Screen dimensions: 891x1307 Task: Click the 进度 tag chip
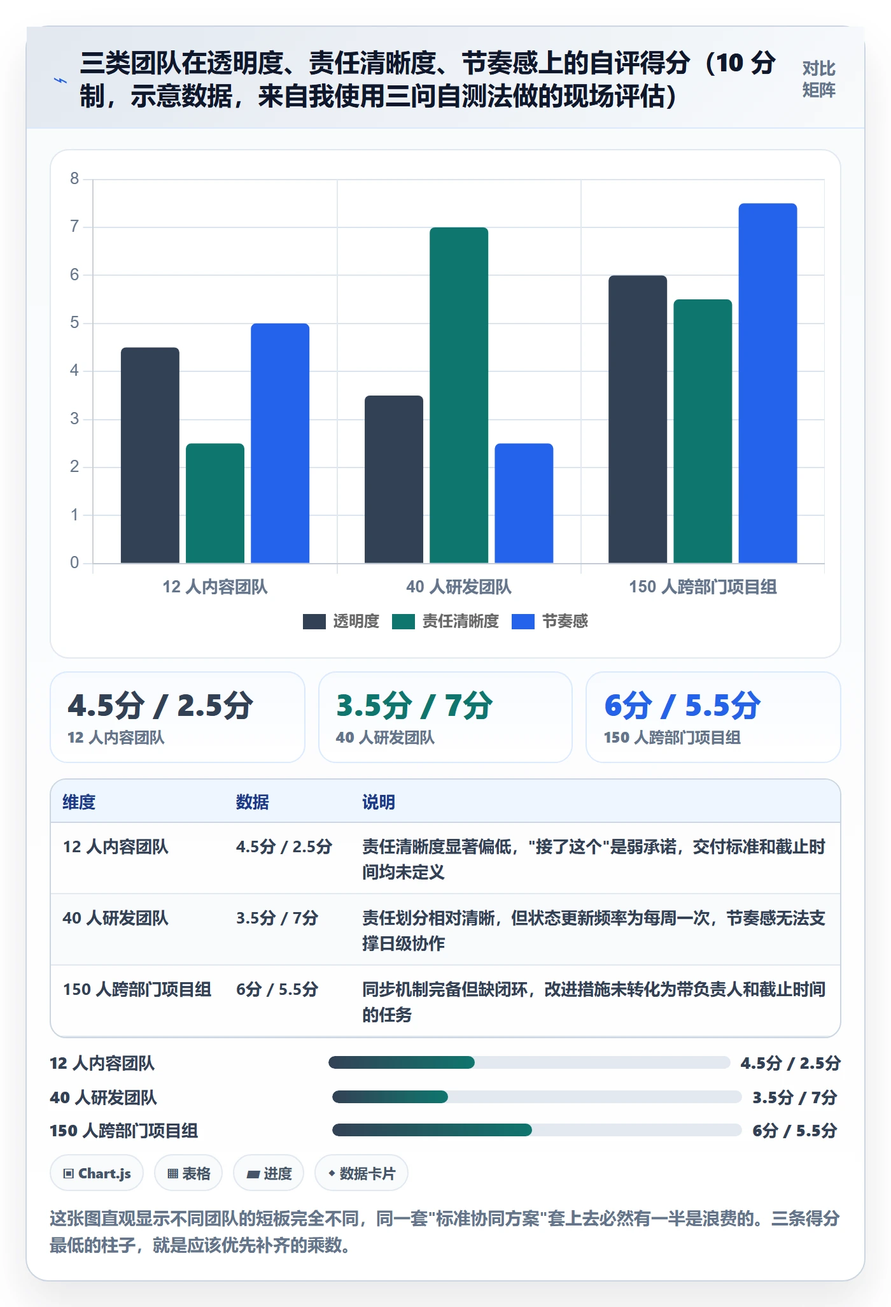[269, 1173]
